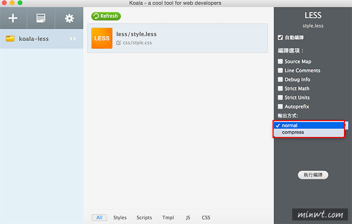
Task: Choose compress output style
Action: [309, 132]
